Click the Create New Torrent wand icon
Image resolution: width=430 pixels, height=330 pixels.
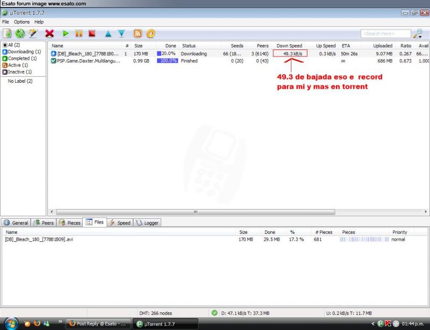pyautogui.click(x=33, y=33)
